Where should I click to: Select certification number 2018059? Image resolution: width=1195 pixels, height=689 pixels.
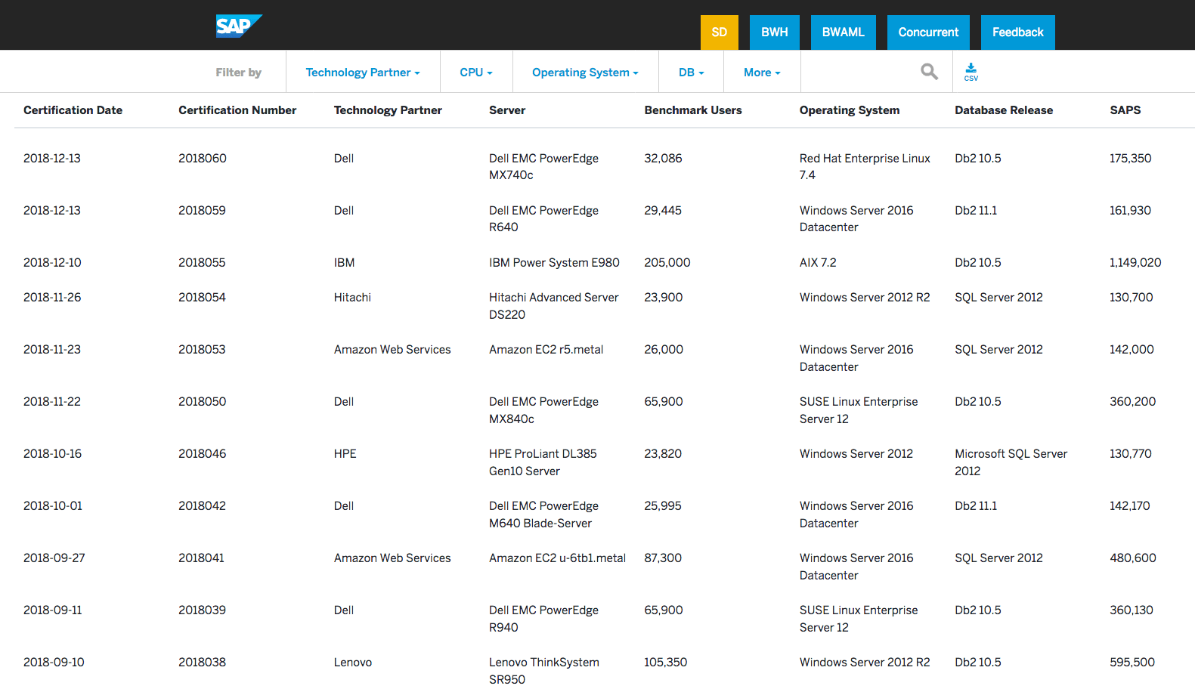202,211
